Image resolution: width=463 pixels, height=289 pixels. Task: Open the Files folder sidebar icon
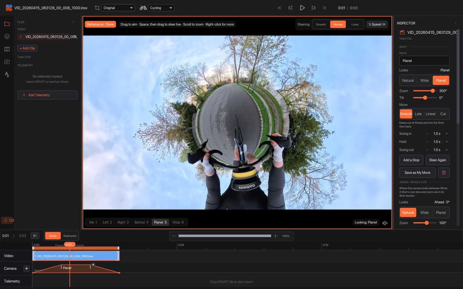pos(7,24)
